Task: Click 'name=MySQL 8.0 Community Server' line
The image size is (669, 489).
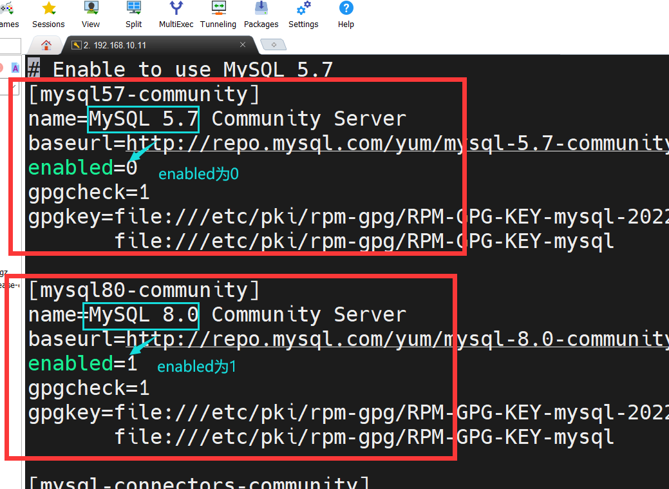Action: (x=217, y=314)
